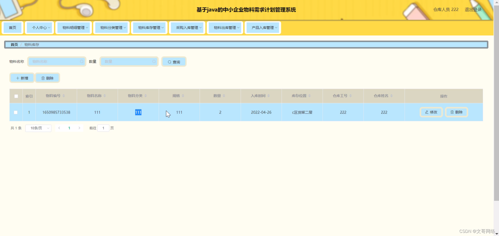The height and width of the screenshot is (236, 499).
Task: Click the trash icon on the row's 删除 button
Action: click(452, 112)
